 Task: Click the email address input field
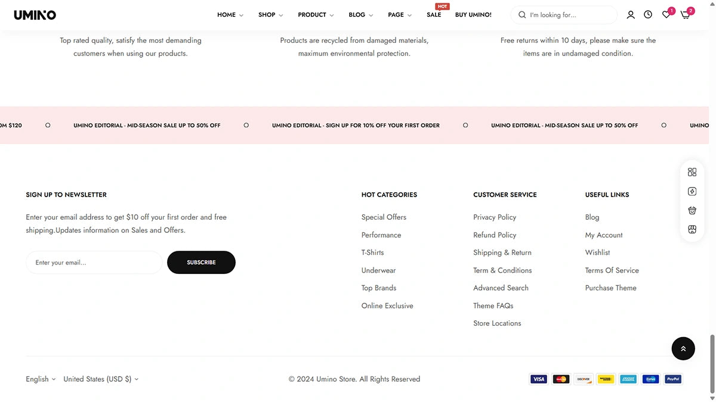[94, 262]
